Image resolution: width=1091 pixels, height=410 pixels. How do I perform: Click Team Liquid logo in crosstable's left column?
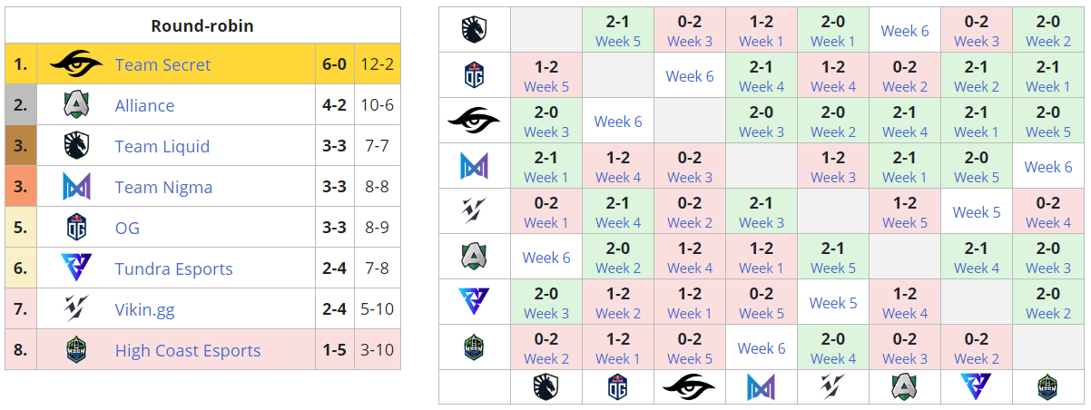474,30
